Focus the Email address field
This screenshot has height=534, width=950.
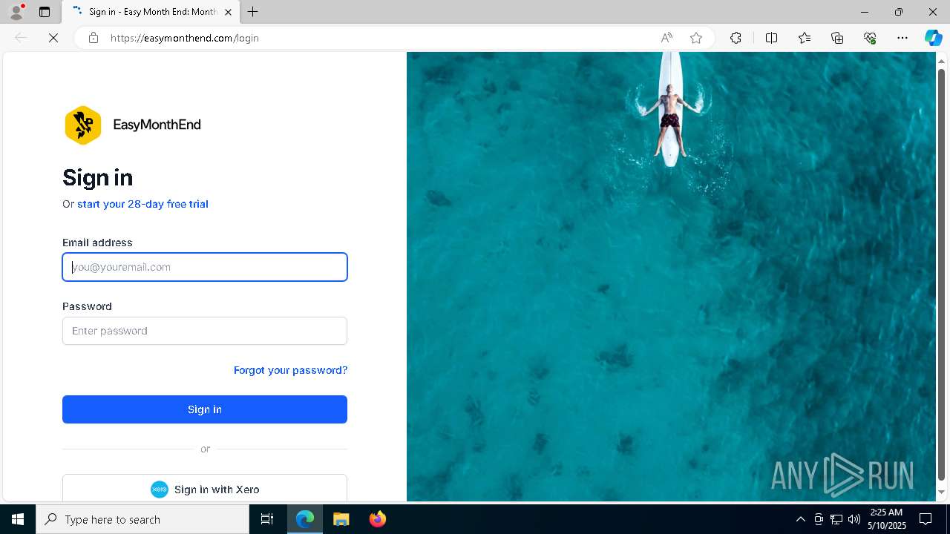[205, 267]
